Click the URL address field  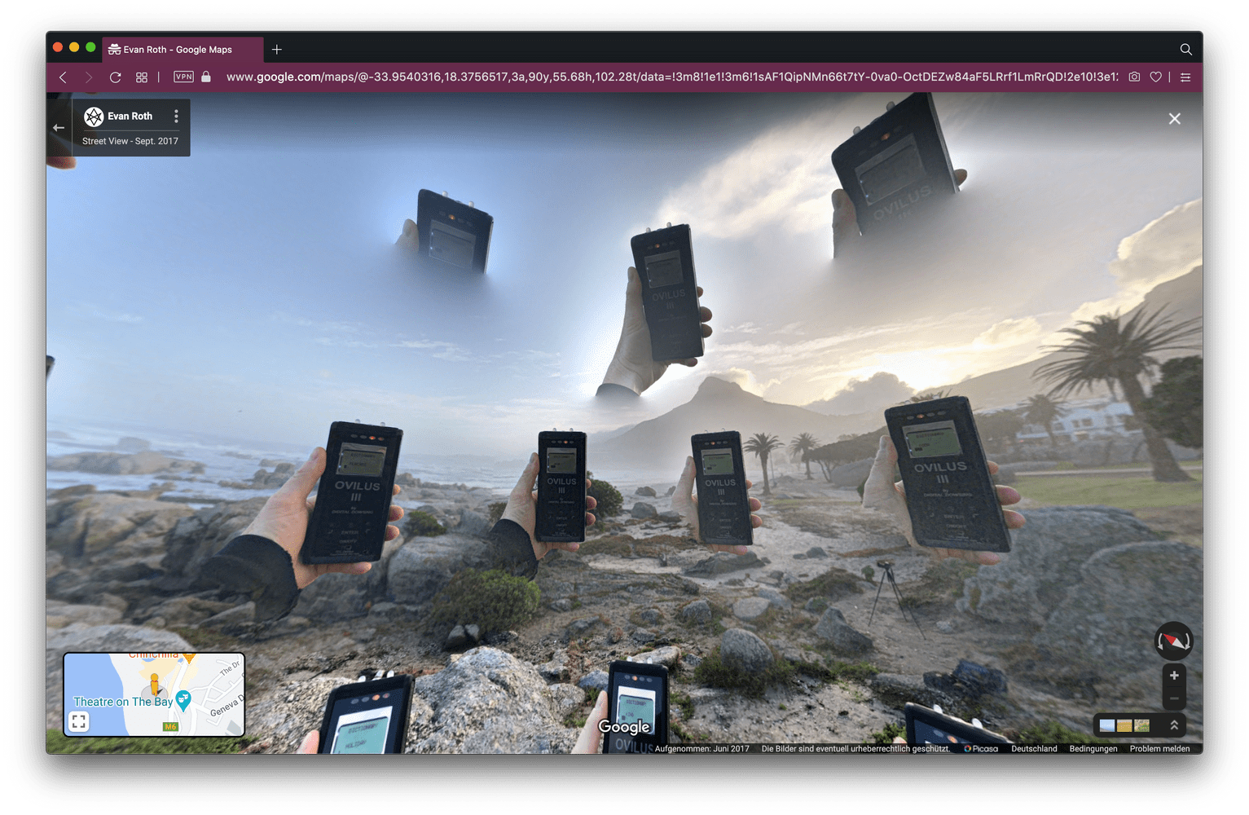(x=671, y=77)
